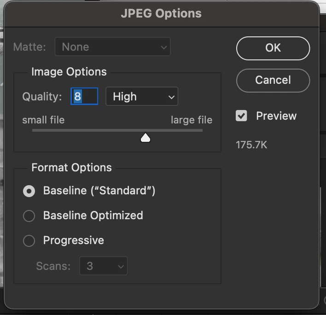Choose the Baseline Optimized radio button

29,216
